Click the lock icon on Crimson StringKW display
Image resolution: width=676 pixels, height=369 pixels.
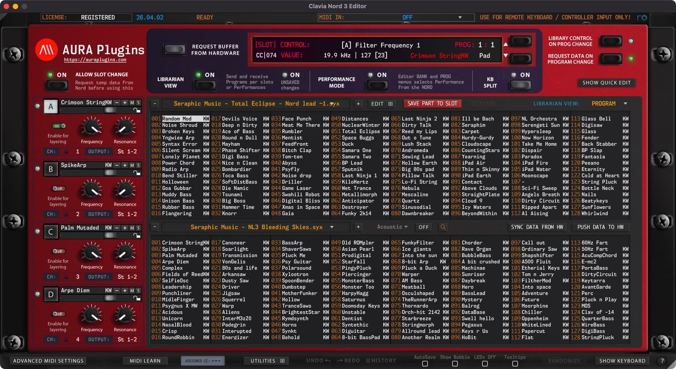tap(137, 111)
